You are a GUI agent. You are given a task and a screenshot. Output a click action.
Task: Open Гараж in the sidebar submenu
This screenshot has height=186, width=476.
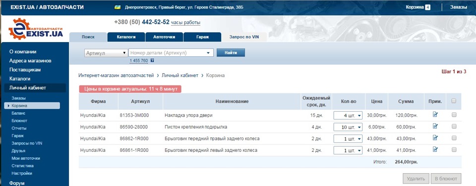18,136
